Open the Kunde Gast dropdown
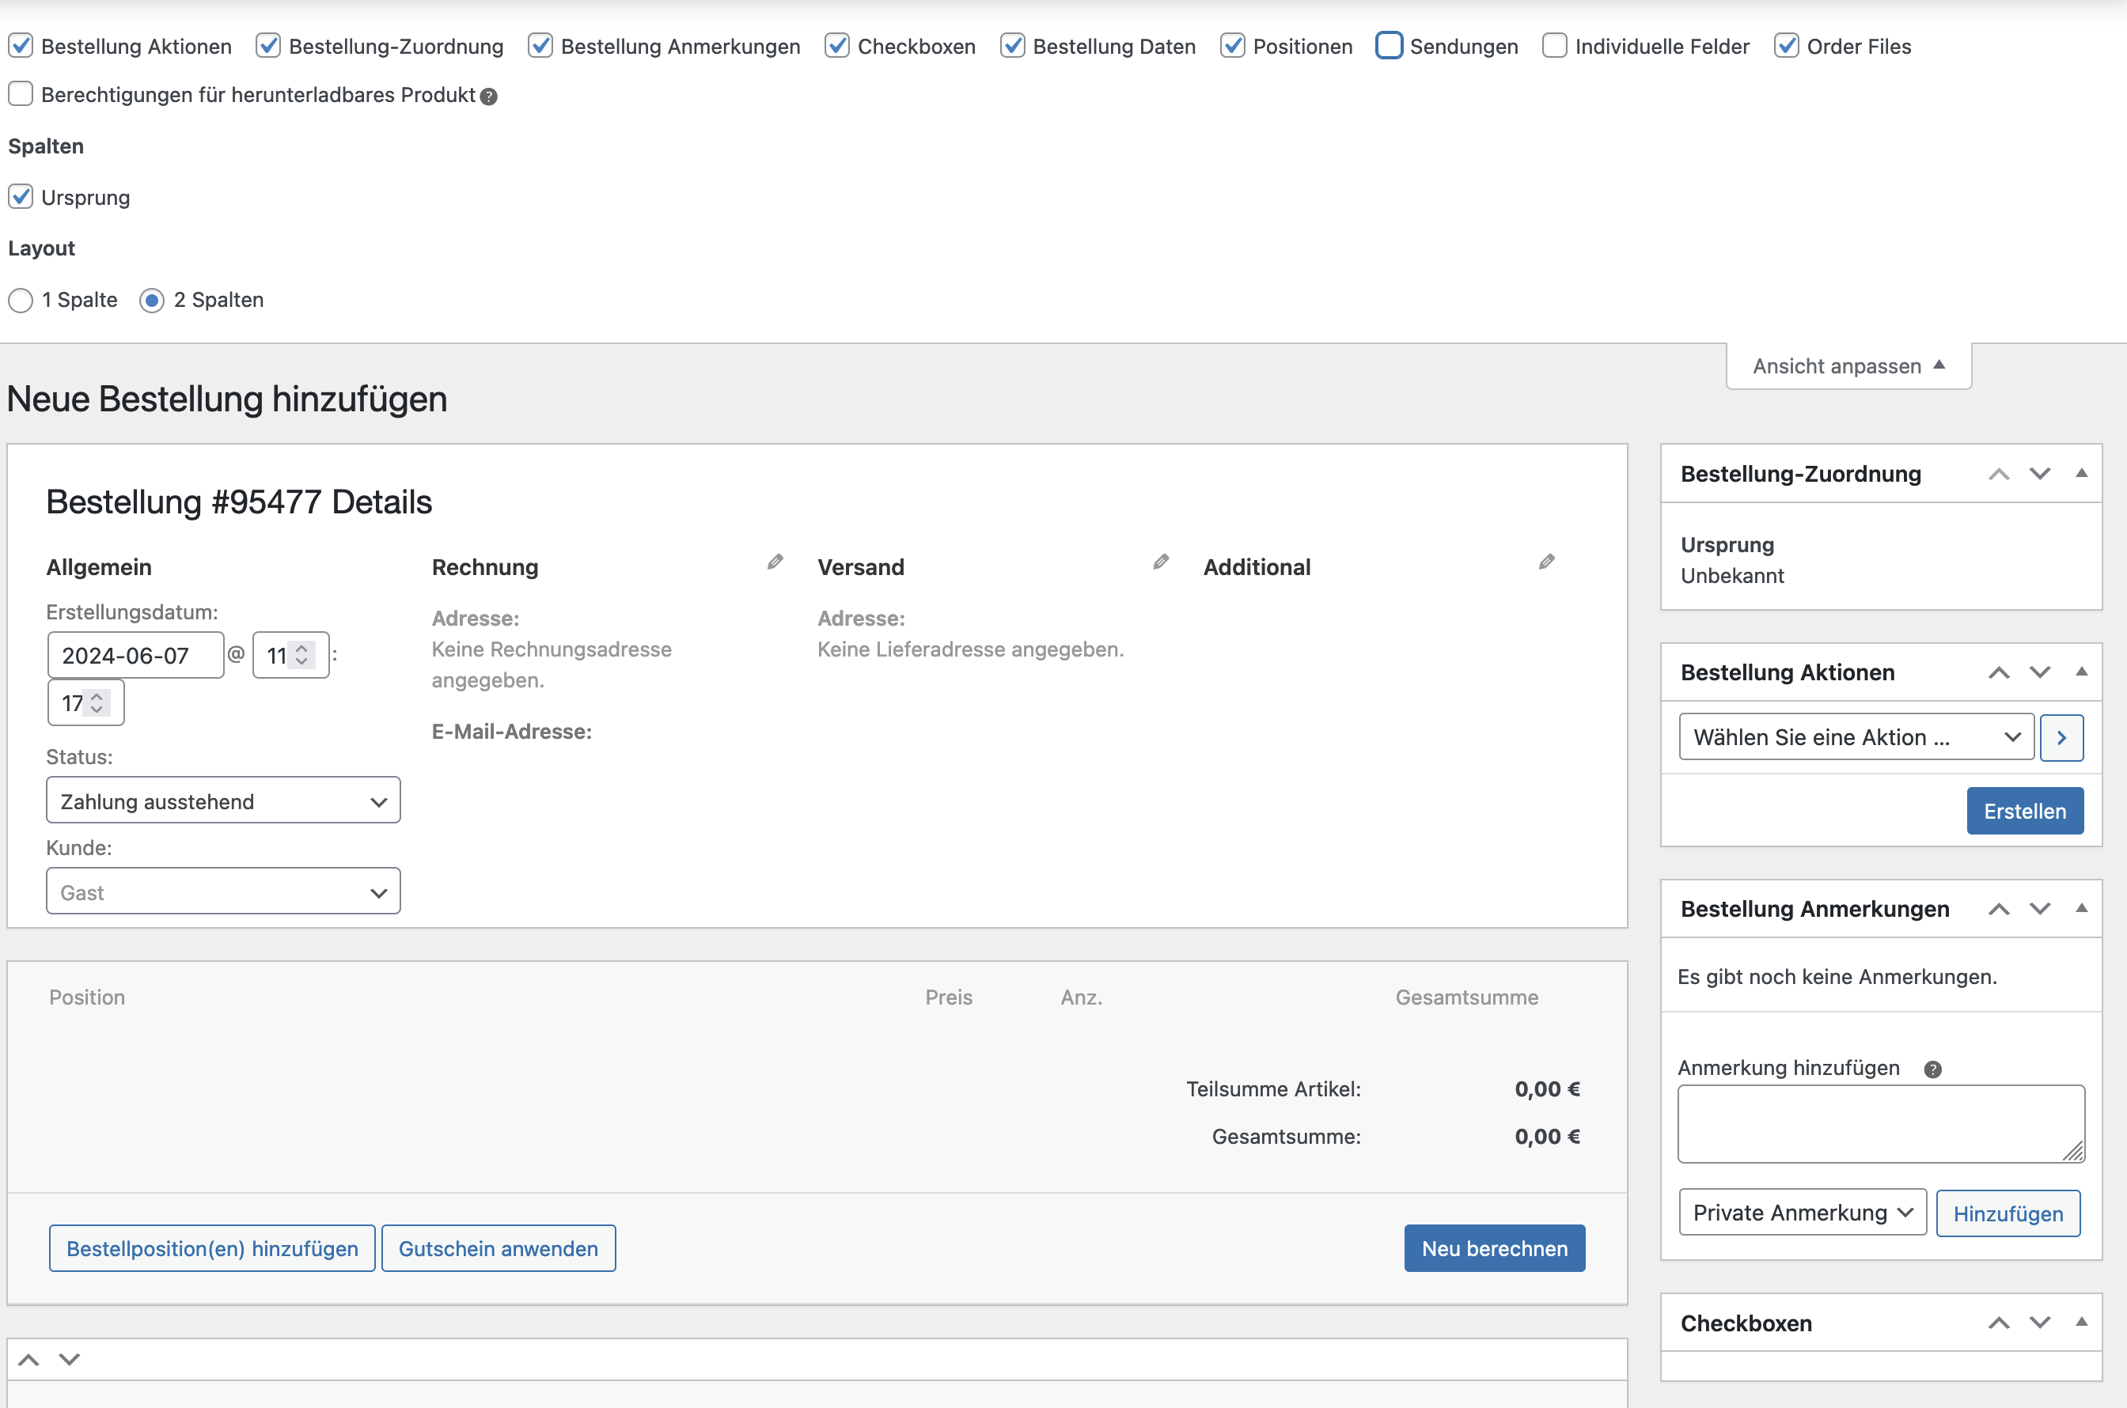This screenshot has width=2127, height=1408. [223, 891]
